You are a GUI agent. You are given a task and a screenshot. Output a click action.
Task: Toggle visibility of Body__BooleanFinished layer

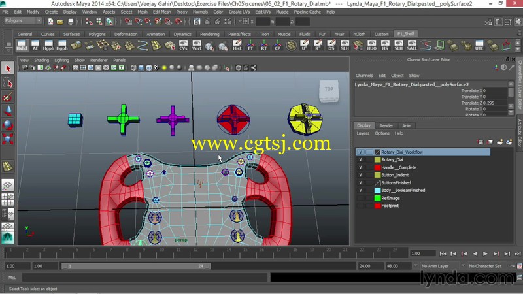tap(360, 190)
